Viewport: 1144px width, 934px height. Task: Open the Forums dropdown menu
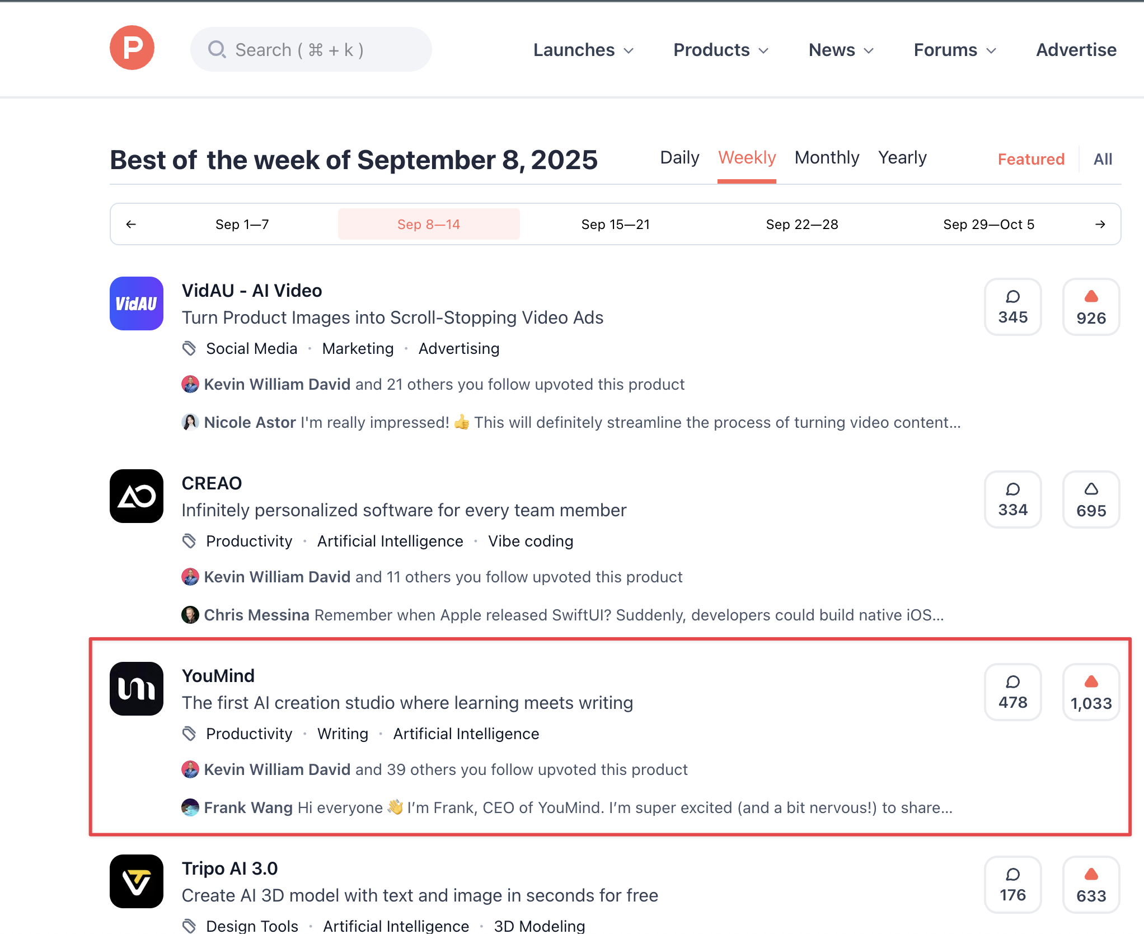click(x=955, y=50)
